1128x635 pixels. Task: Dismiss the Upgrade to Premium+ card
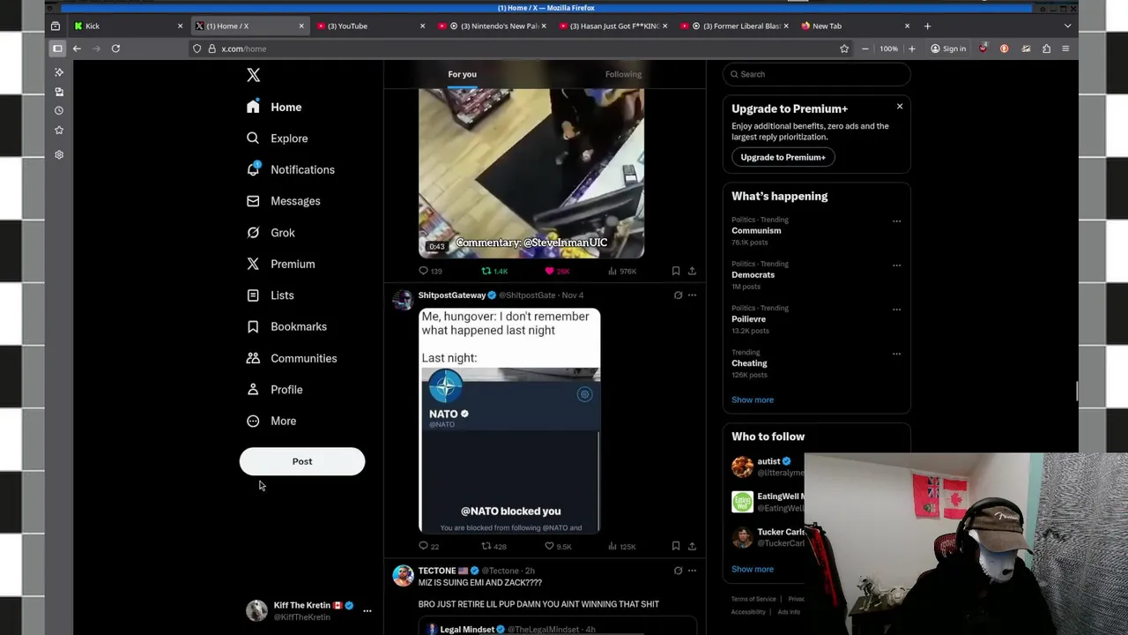(900, 107)
